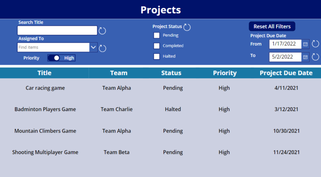Reset the Assigned To filter icon

102,48
